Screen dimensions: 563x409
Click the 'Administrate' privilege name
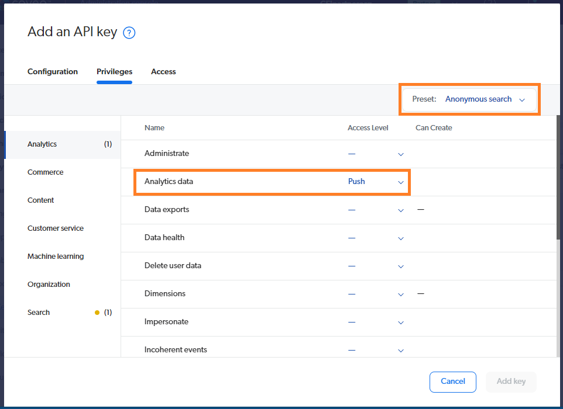coord(167,154)
